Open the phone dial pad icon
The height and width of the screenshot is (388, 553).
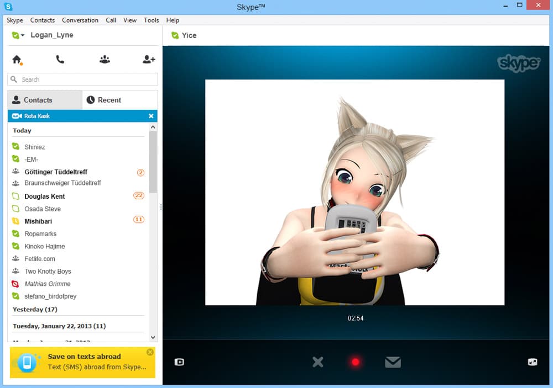(60, 60)
